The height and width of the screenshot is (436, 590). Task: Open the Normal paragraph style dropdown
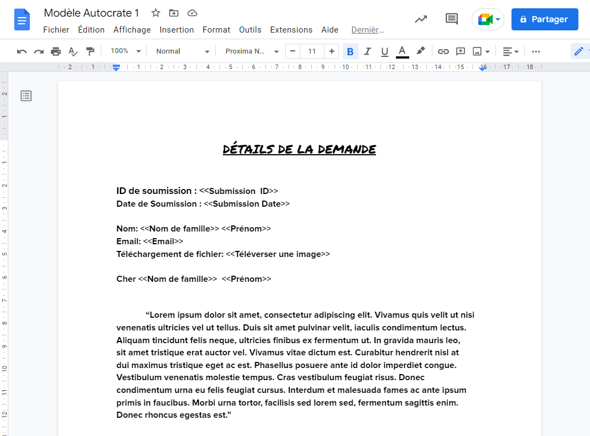click(182, 51)
